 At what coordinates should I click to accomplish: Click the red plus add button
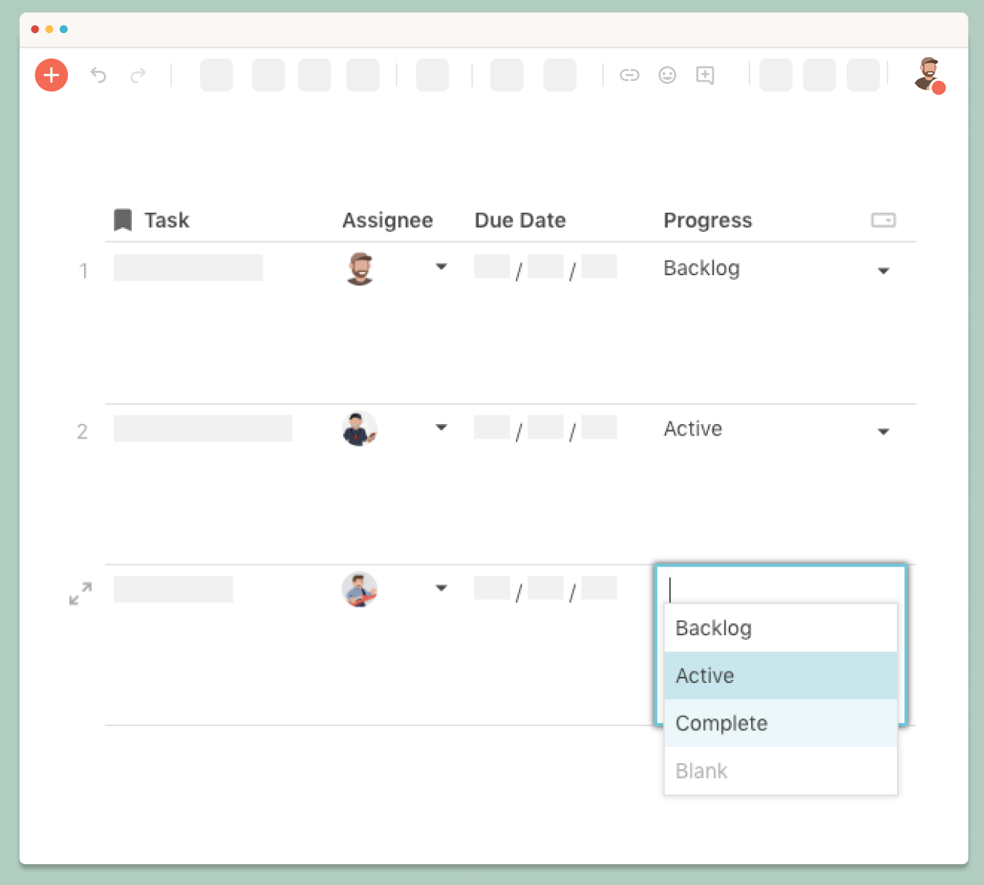[52, 75]
